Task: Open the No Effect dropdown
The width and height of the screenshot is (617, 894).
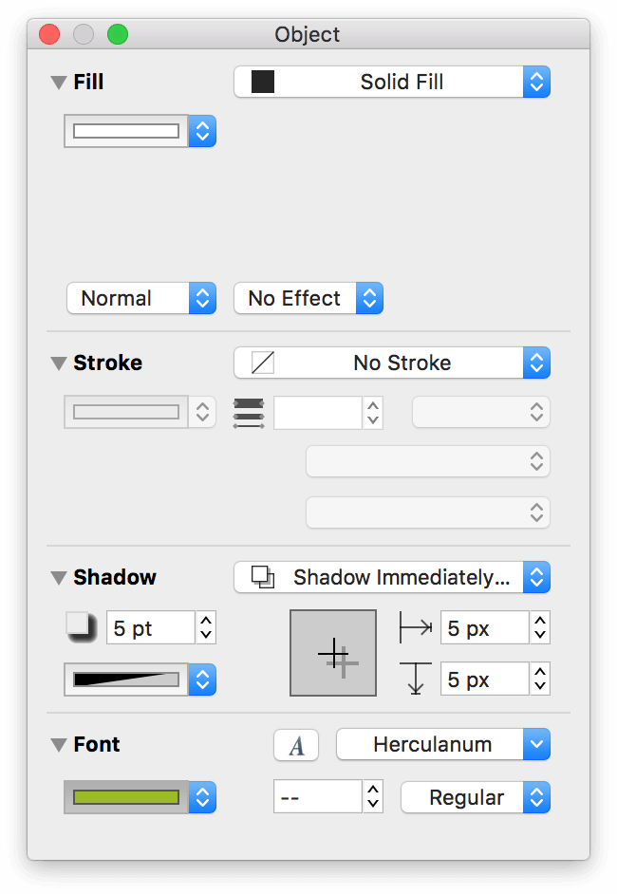Action: pos(308,298)
